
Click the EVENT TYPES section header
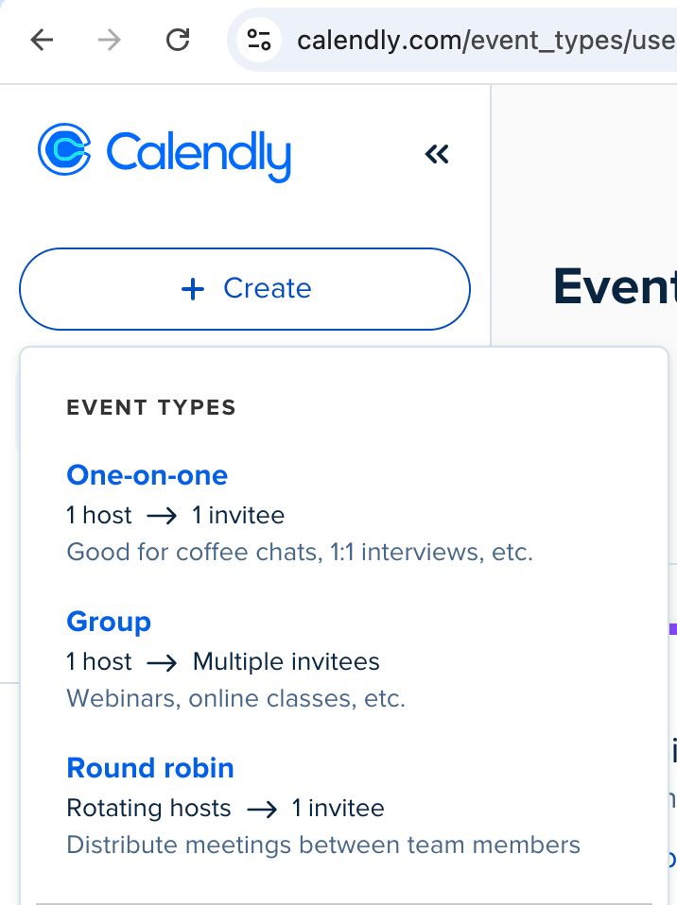(x=151, y=408)
